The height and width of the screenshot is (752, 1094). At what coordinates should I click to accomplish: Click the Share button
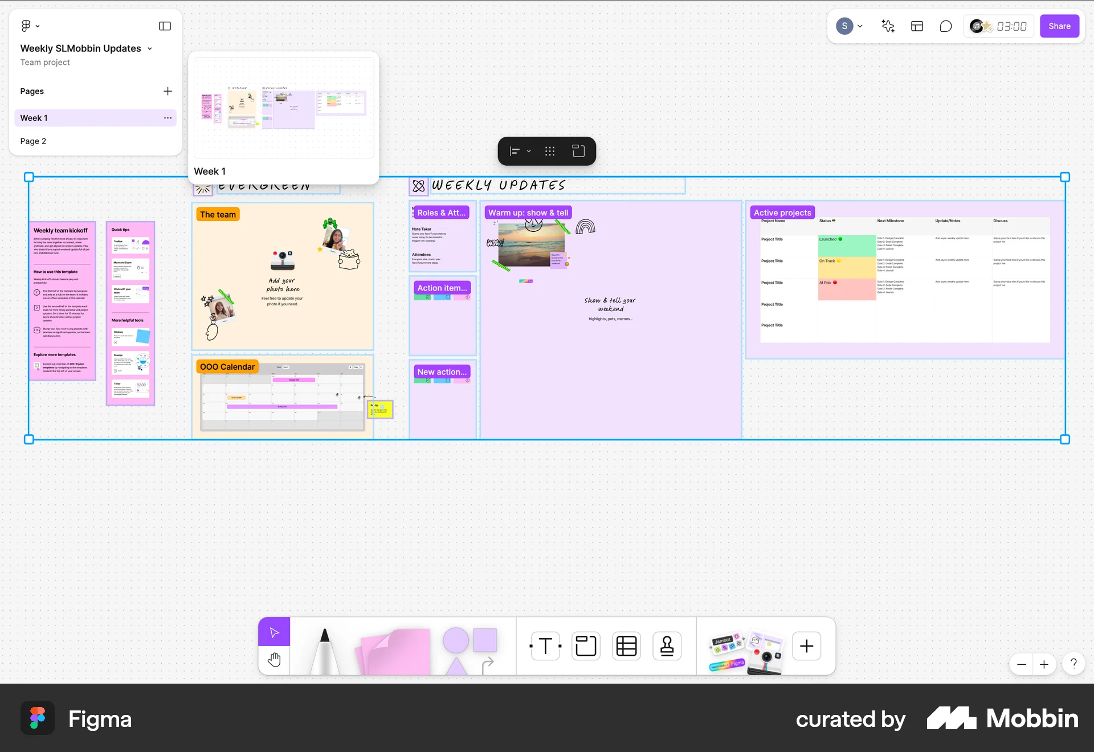pos(1059,26)
